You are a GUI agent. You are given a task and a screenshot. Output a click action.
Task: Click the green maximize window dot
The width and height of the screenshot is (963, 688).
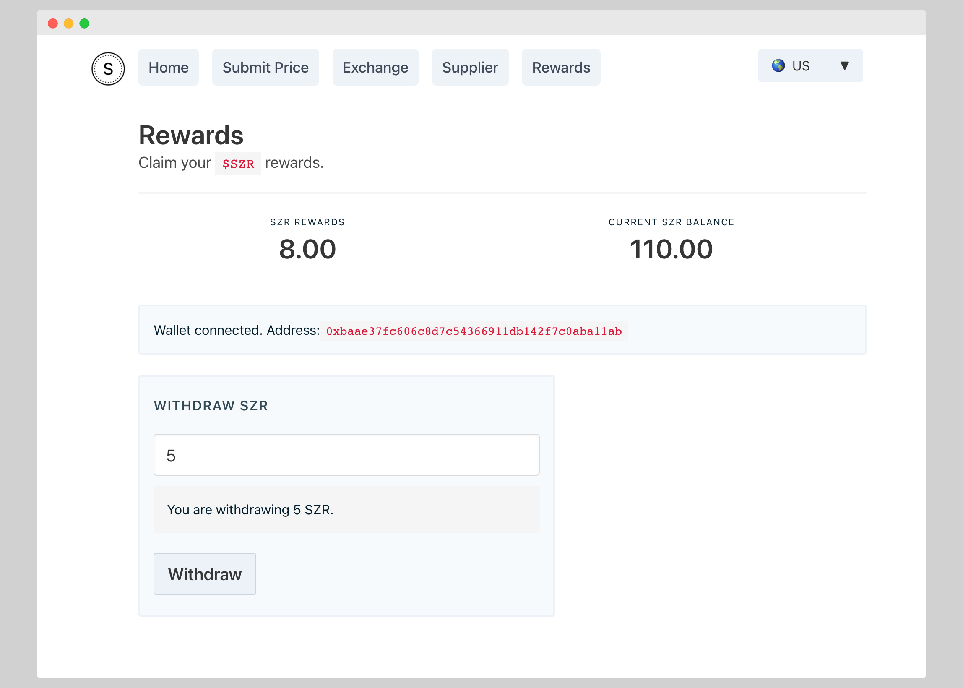pos(84,23)
